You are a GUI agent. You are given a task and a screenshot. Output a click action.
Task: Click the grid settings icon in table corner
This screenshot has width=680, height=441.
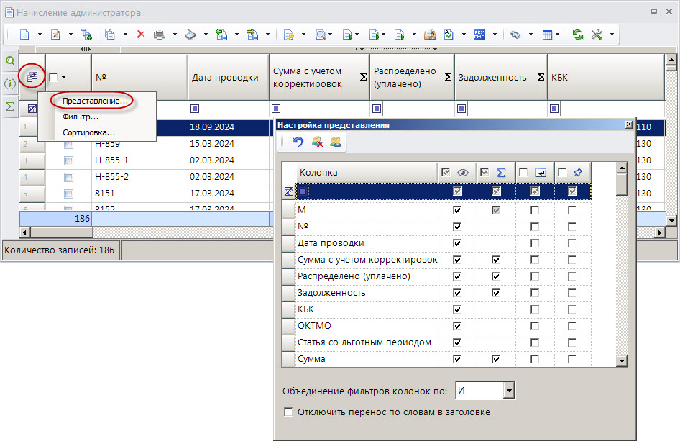pos(32,77)
